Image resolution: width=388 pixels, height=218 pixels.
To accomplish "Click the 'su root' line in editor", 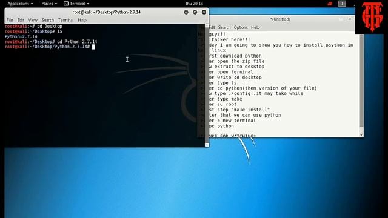I will pyautogui.click(x=222, y=104).
